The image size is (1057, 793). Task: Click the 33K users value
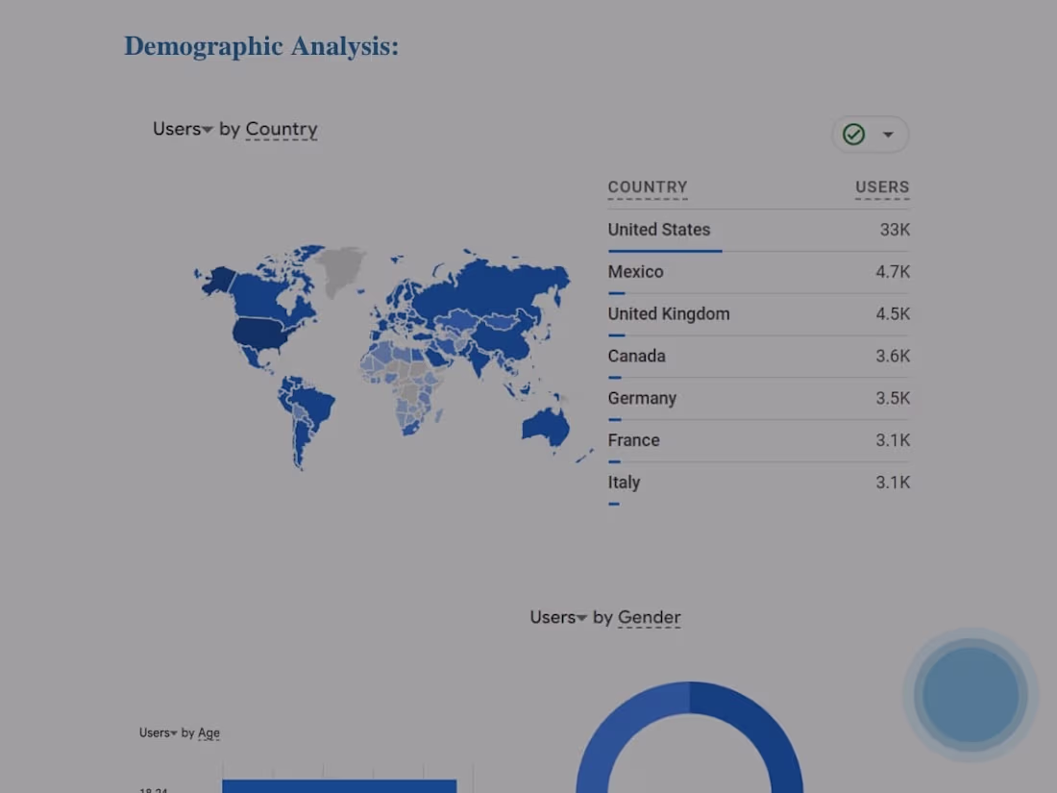(x=895, y=230)
